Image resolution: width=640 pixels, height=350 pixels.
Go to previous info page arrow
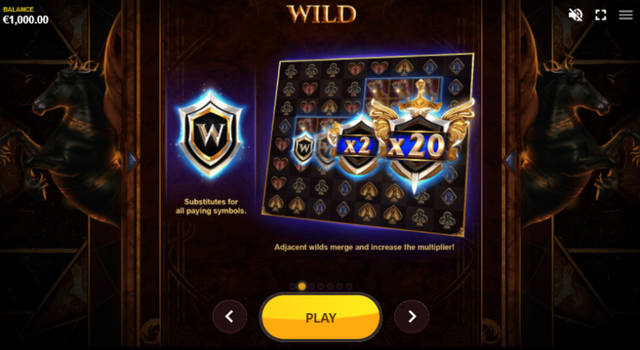pyautogui.click(x=230, y=316)
